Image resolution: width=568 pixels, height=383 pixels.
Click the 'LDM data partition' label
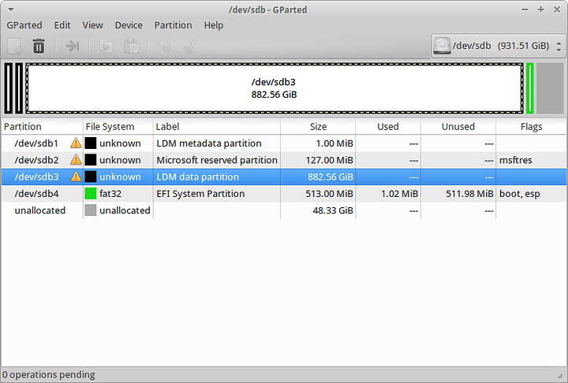[197, 177]
